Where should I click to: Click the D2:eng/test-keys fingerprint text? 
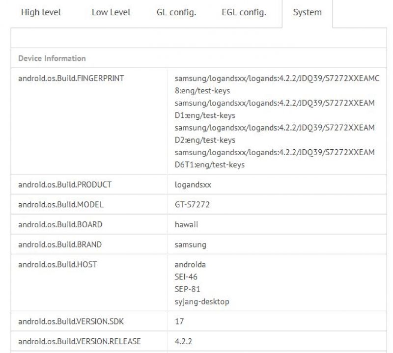coord(205,140)
